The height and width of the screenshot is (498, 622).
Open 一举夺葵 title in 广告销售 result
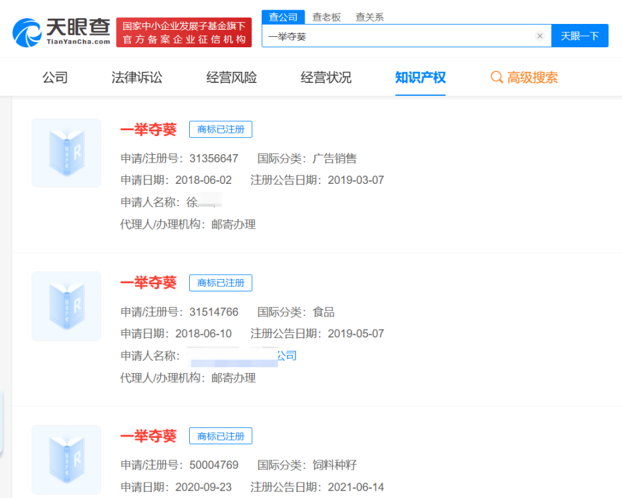[148, 130]
